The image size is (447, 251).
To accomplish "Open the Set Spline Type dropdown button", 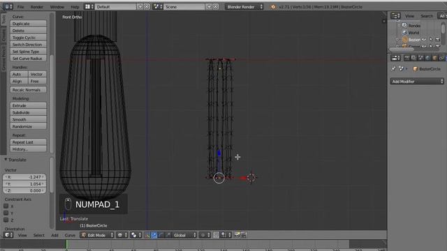I will tap(28, 52).
